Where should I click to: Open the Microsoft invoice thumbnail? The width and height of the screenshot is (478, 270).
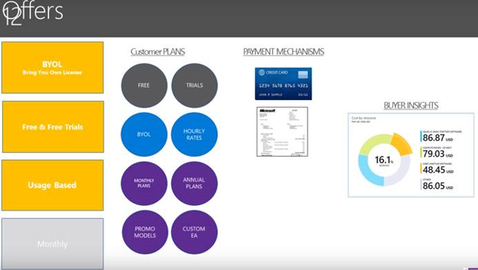pos(283,132)
